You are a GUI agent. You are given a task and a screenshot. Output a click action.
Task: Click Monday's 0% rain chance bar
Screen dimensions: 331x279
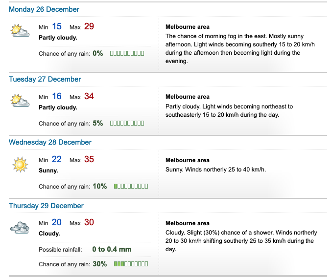click(127, 53)
